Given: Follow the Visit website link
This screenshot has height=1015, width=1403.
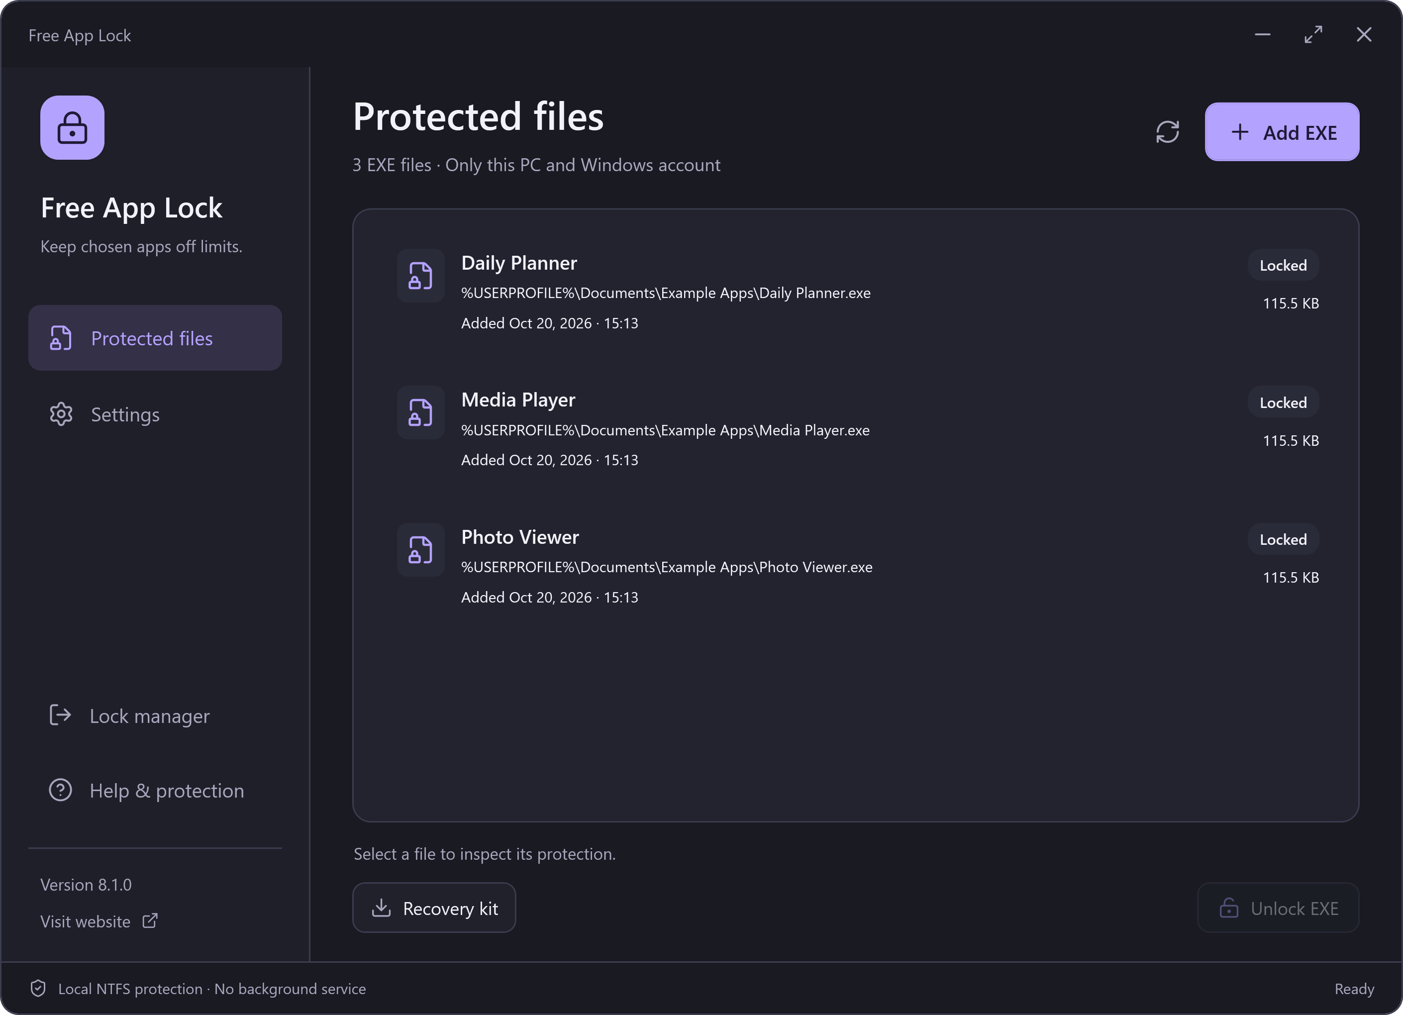Looking at the screenshot, I should (x=99, y=921).
